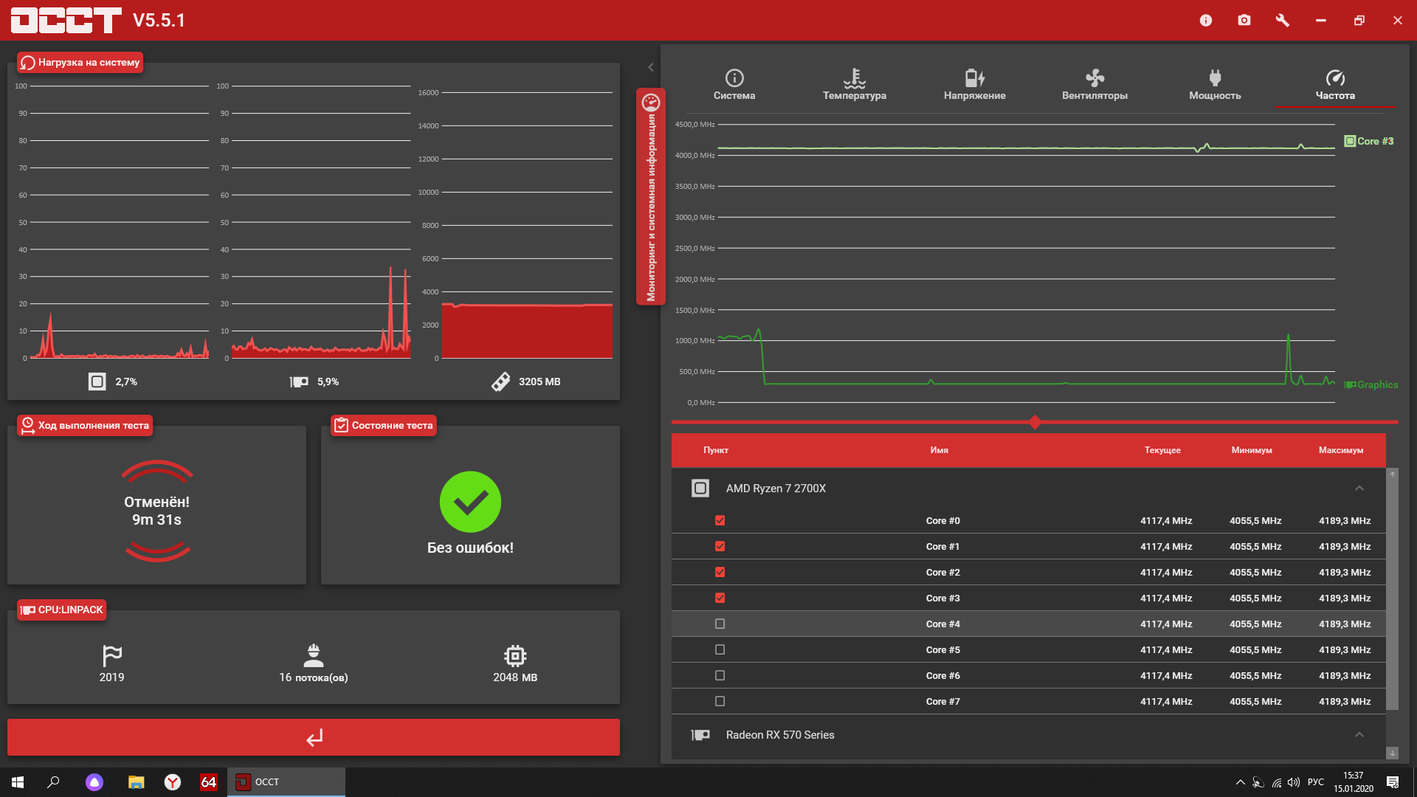1417x797 pixels.
Task: Click the info icon in title bar
Action: (x=1206, y=21)
